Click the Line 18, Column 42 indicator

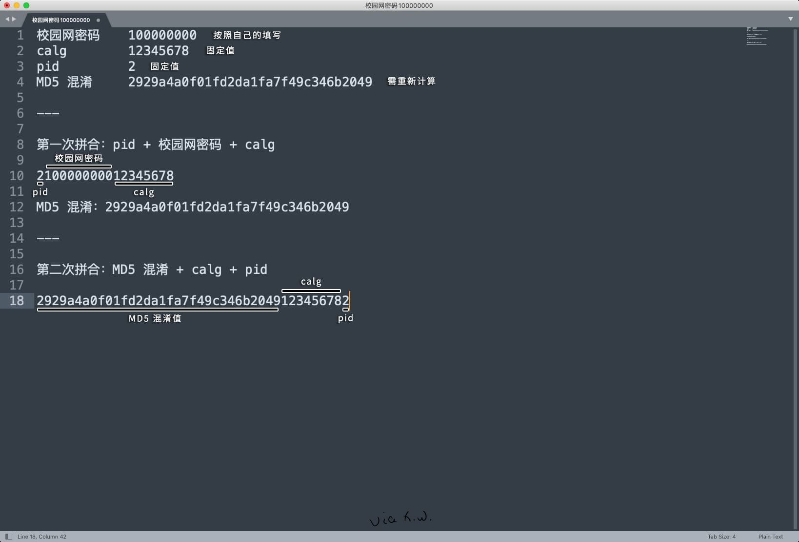[x=42, y=536]
